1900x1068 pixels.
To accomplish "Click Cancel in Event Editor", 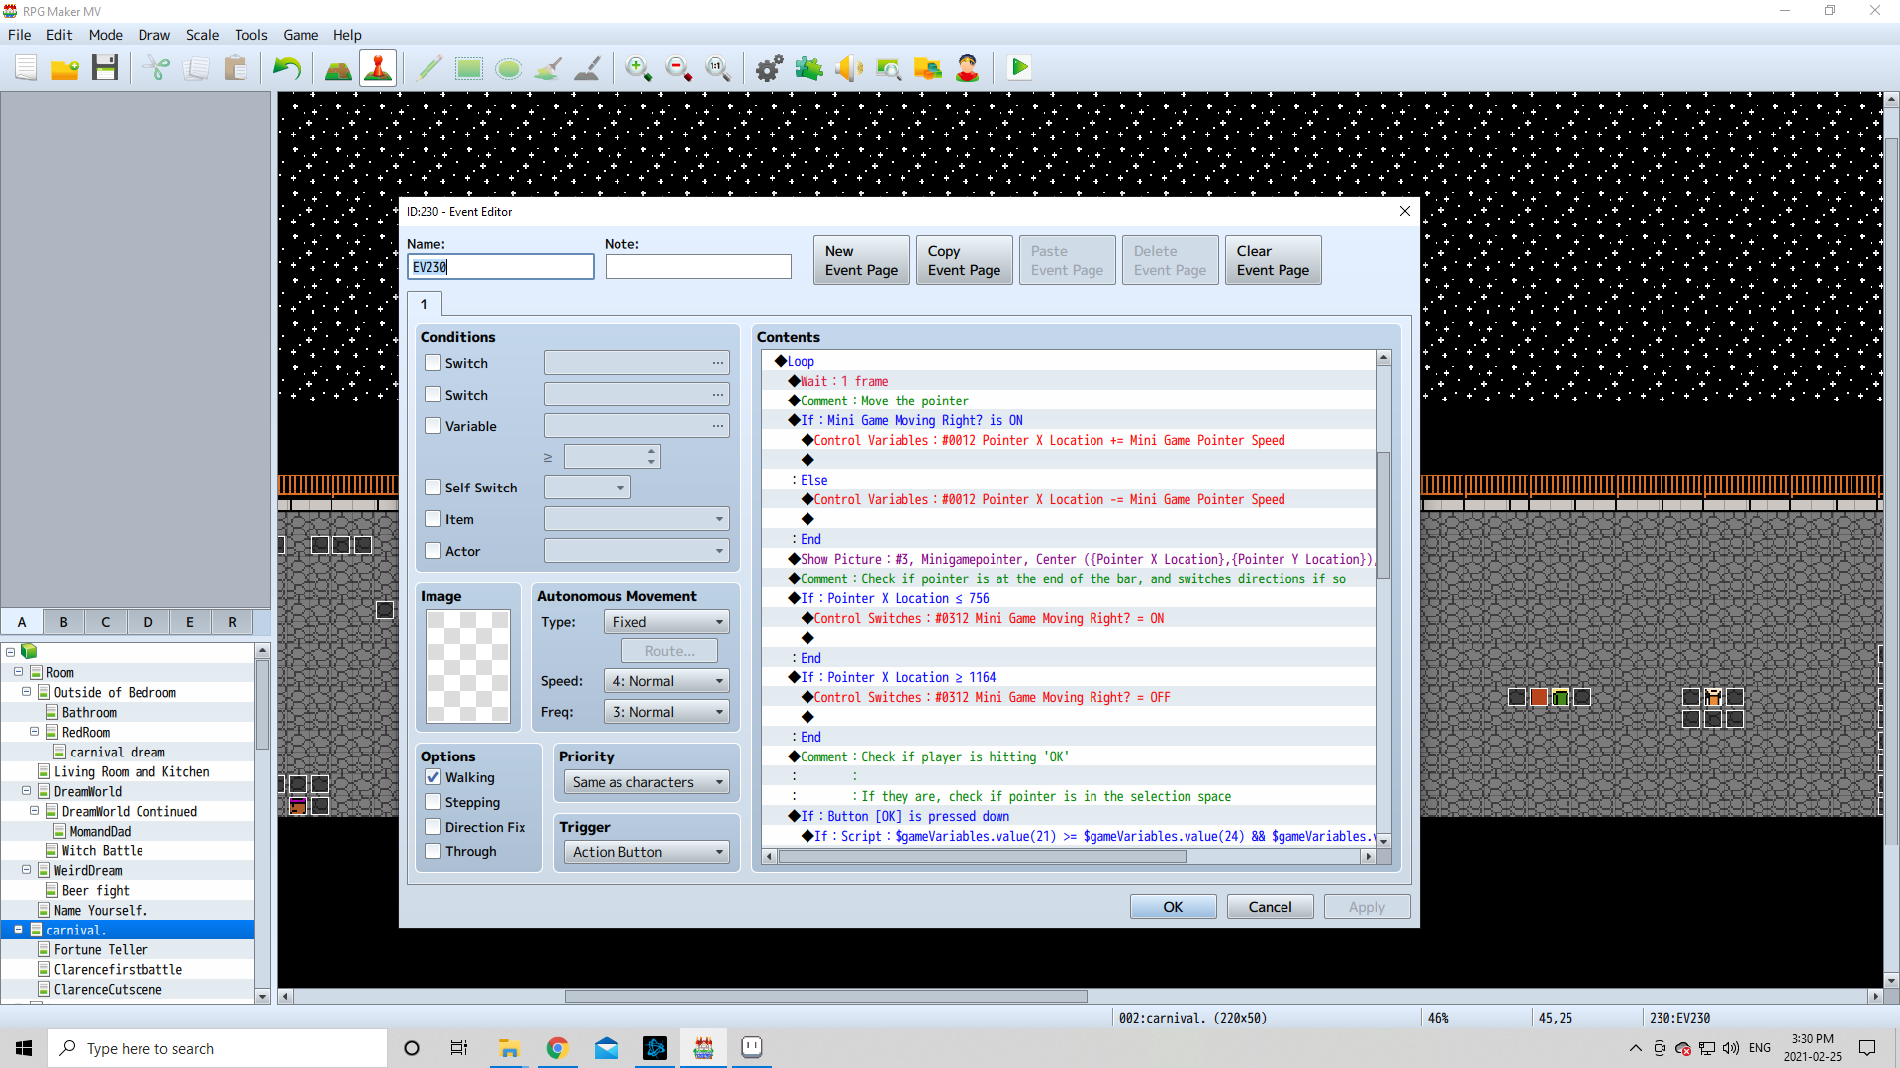I will pos(1270,907).
